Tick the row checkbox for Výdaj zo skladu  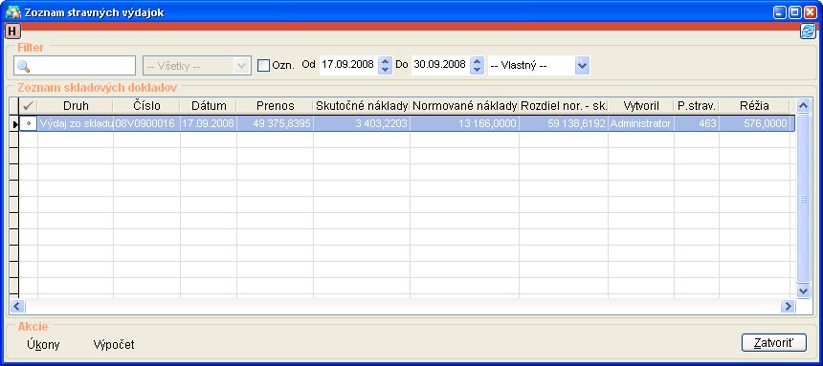pyautogui.click(x=29, y=123)
